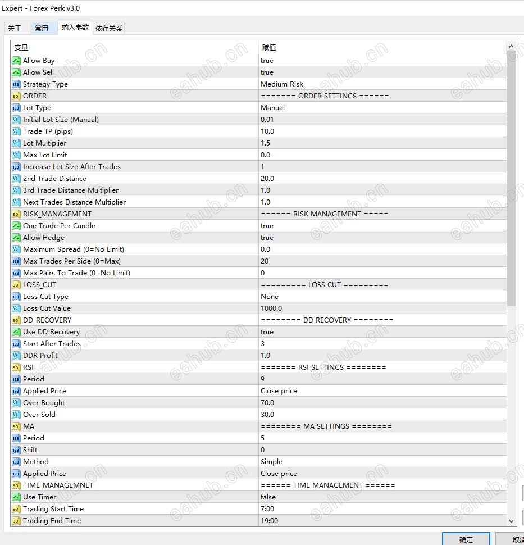Click the string icon beside DD_RECOVERY
This screenshot has width=524, height=545.
coord(16,320)
